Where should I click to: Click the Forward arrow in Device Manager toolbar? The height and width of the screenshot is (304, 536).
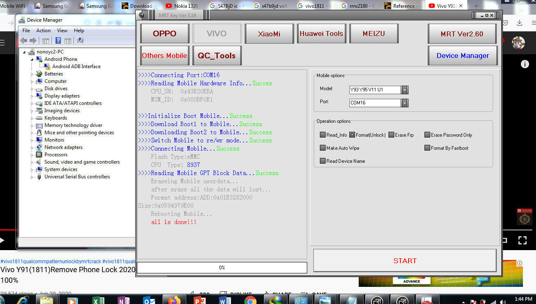(x=33, y=40)
